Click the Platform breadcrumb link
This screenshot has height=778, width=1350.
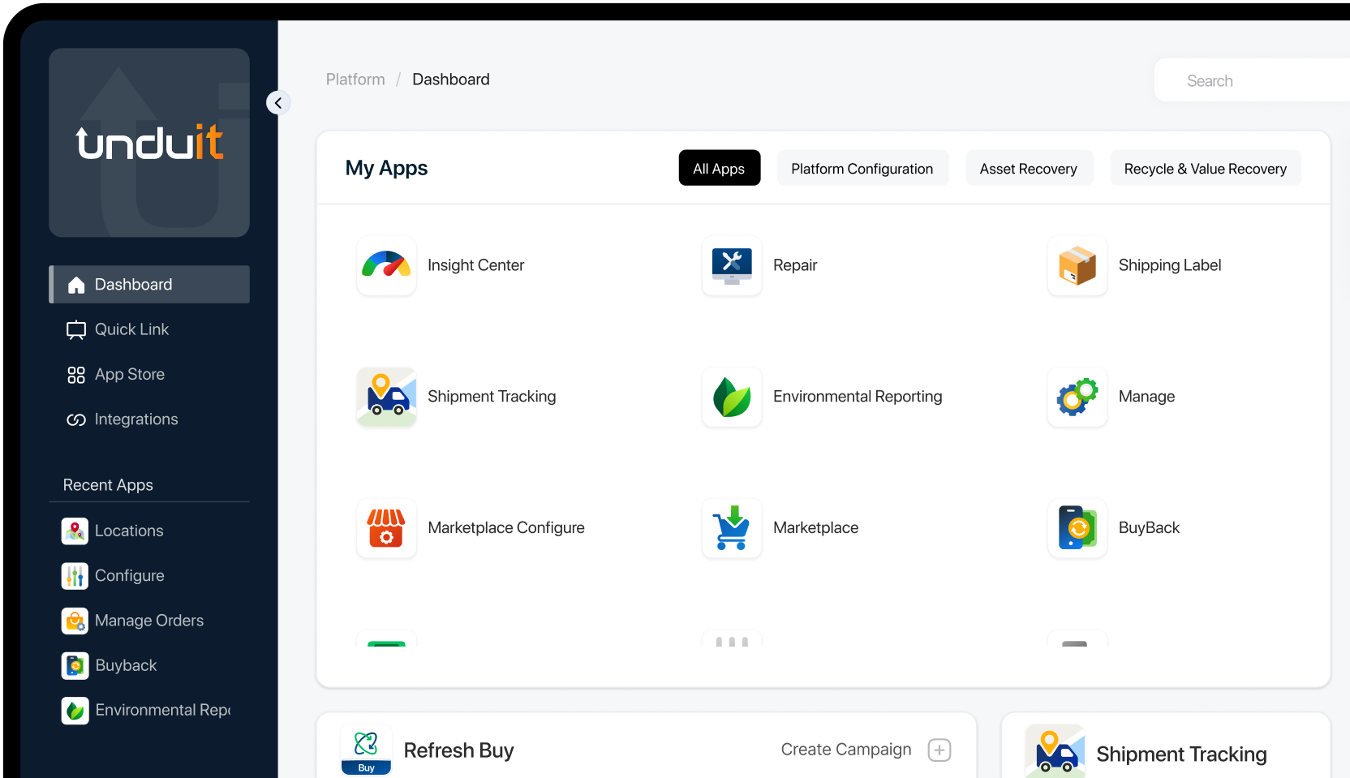355,80
